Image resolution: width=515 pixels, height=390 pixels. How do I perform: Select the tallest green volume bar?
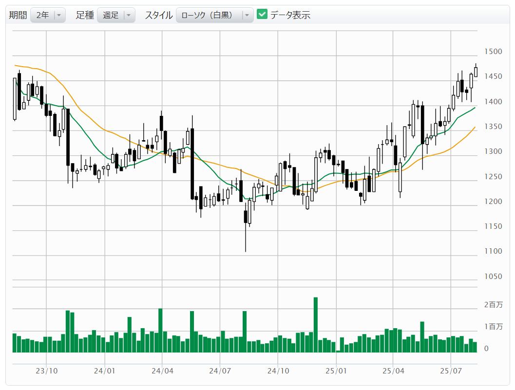316,324
